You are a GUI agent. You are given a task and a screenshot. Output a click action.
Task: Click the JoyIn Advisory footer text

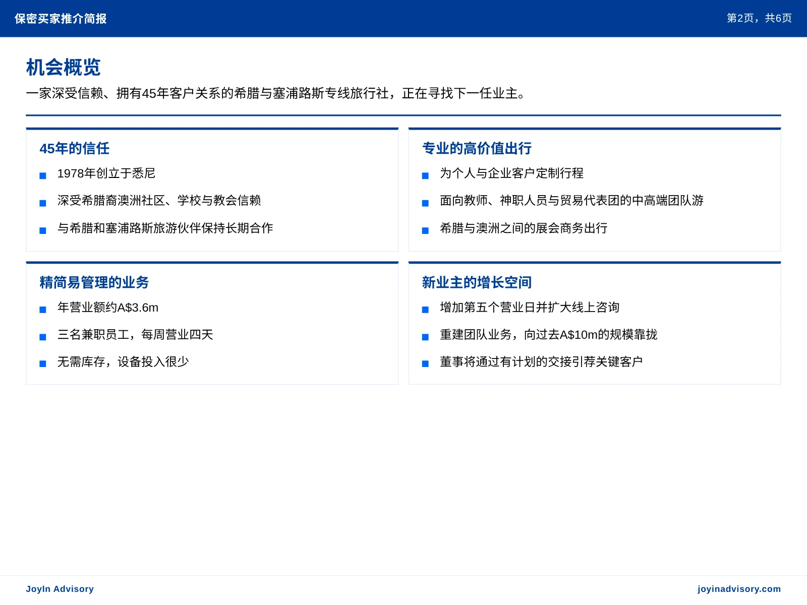[60, 589]
